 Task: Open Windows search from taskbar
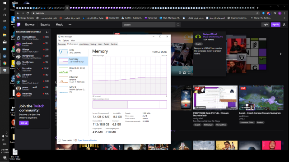[5, 9]
